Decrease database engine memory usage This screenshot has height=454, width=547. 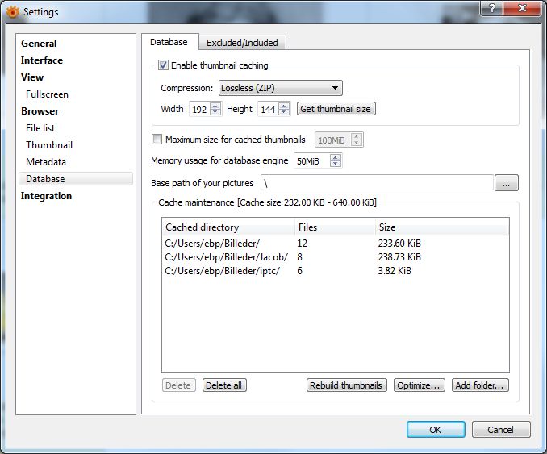pyautogui.click(x=336, y=164)
